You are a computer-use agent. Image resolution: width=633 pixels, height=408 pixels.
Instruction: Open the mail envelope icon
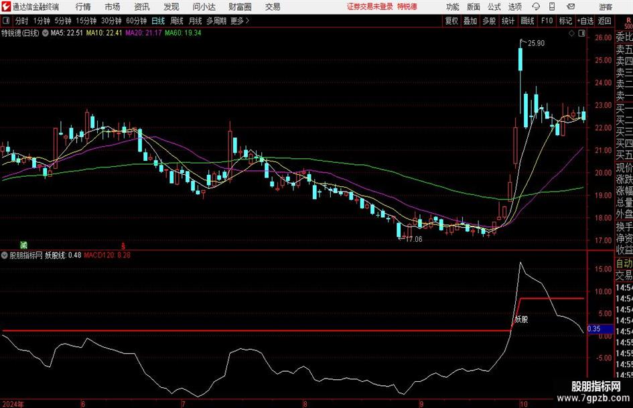tap(571, 7)
